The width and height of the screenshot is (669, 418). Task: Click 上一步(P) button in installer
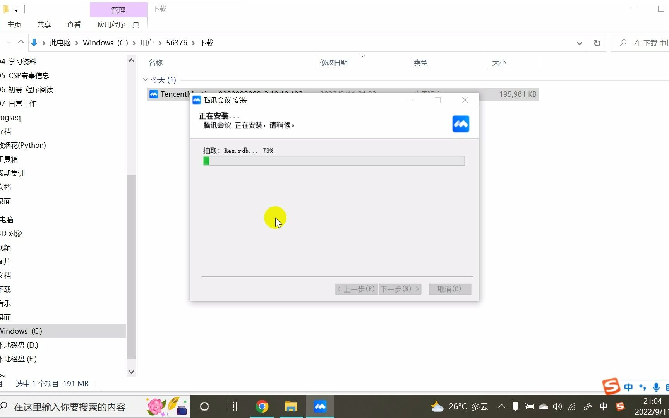click(357, 289)
